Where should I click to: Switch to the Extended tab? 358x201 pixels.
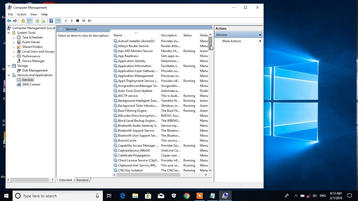pyautogui.click(x=65, y=180)
